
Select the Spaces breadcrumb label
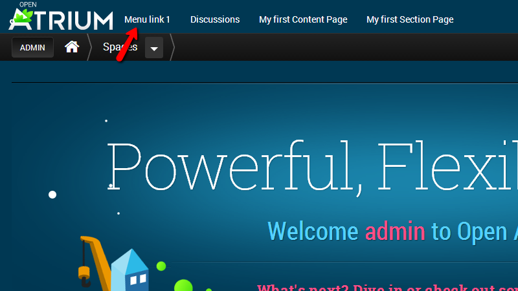click(x=120, y=47)
